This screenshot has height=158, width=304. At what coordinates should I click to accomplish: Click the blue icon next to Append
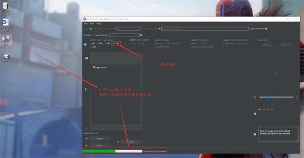pyautogui.click(x=86, y=139)
